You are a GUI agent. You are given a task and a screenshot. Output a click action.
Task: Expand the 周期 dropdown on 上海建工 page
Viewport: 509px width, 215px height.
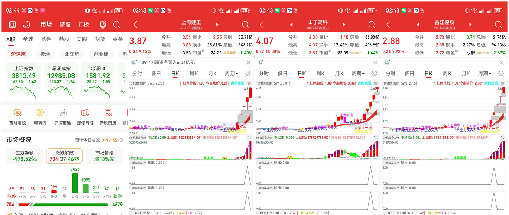click(231, 74)
